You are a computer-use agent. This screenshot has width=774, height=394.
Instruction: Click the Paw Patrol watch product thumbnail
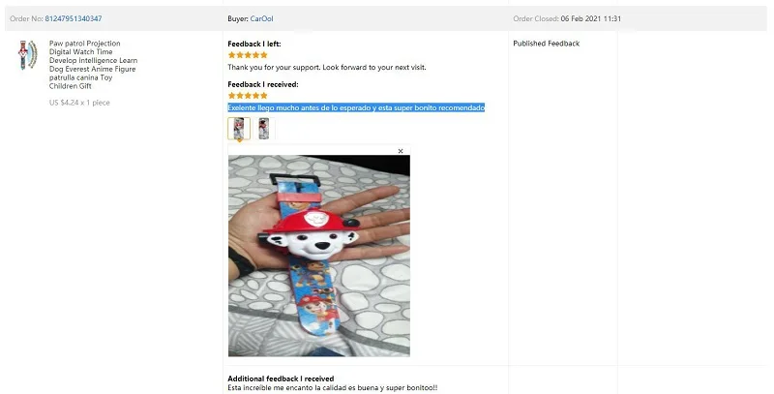click(x=28, y=54)
